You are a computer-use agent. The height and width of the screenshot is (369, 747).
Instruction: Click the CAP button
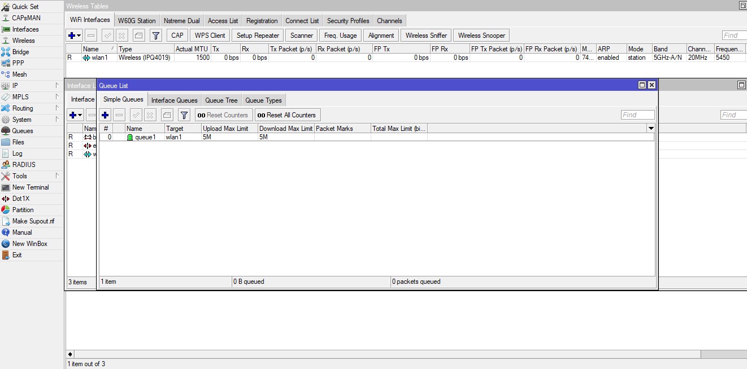tap(177, 35)
